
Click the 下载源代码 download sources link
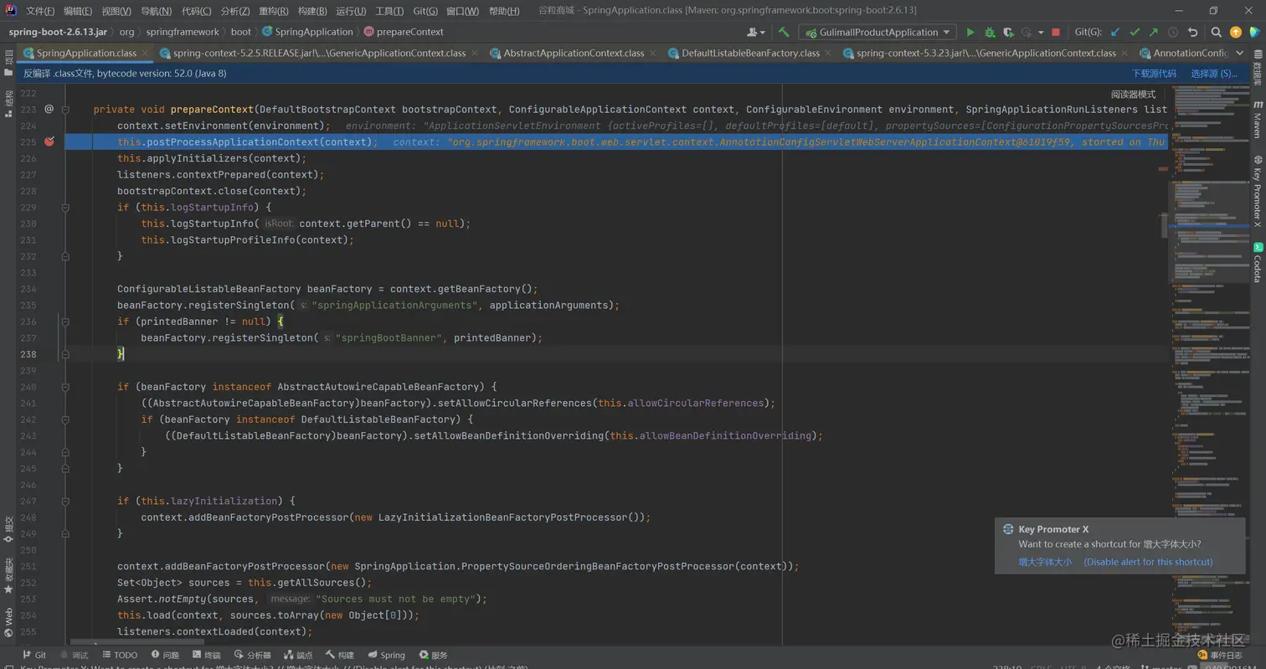click(x=1154, y=74)
